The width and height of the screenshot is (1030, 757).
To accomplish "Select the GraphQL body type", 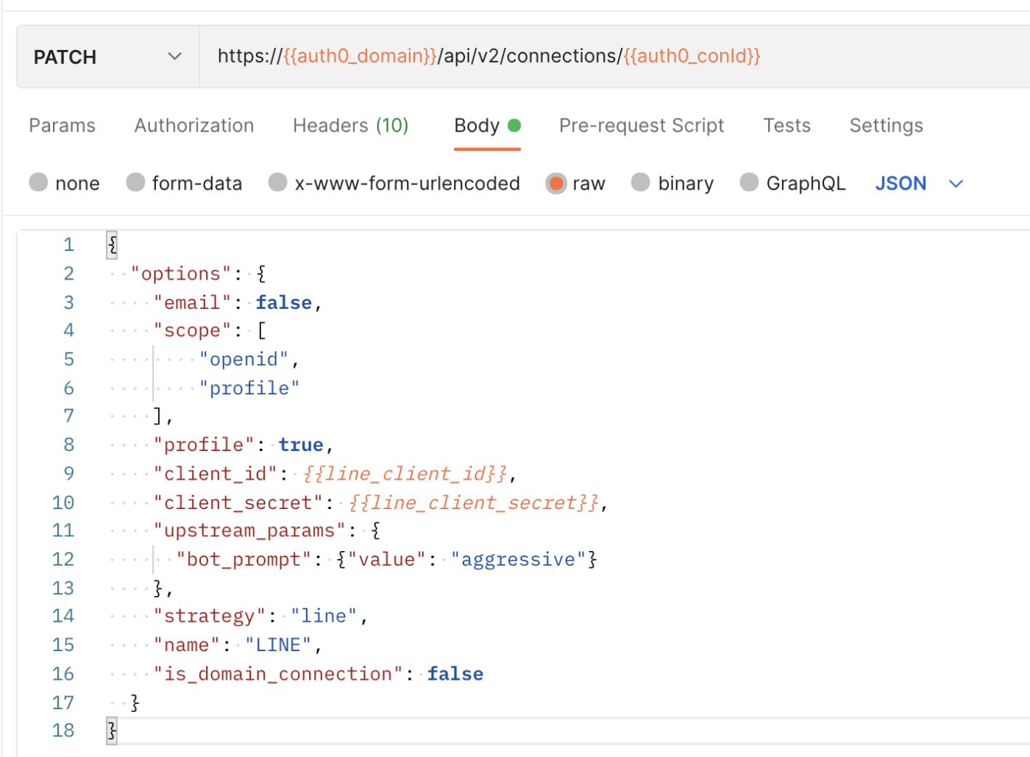I will tap(792, 183).
